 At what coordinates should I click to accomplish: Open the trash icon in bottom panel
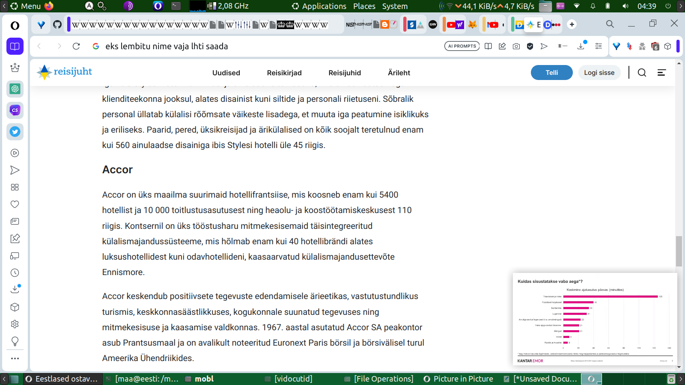(671, 379)
